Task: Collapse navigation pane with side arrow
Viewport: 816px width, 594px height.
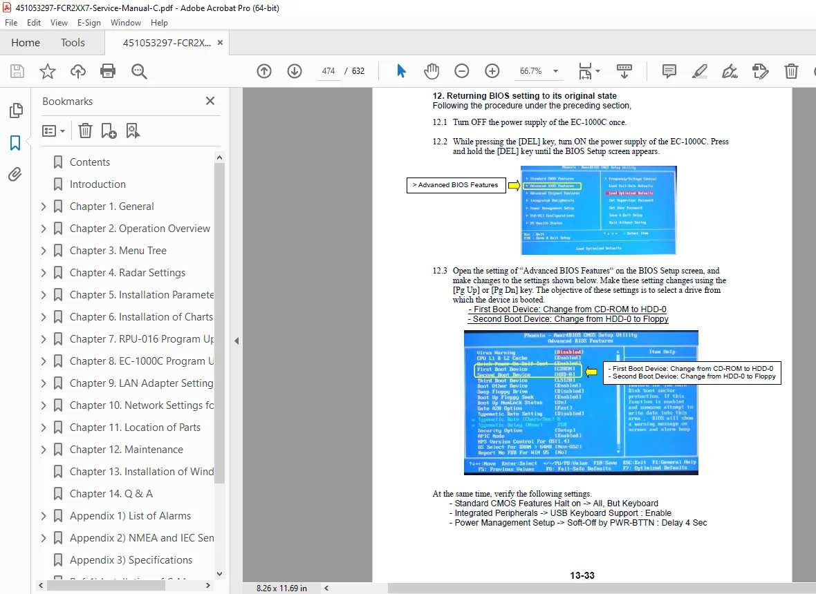Action: pyautogui.click(x=237, y=341)
